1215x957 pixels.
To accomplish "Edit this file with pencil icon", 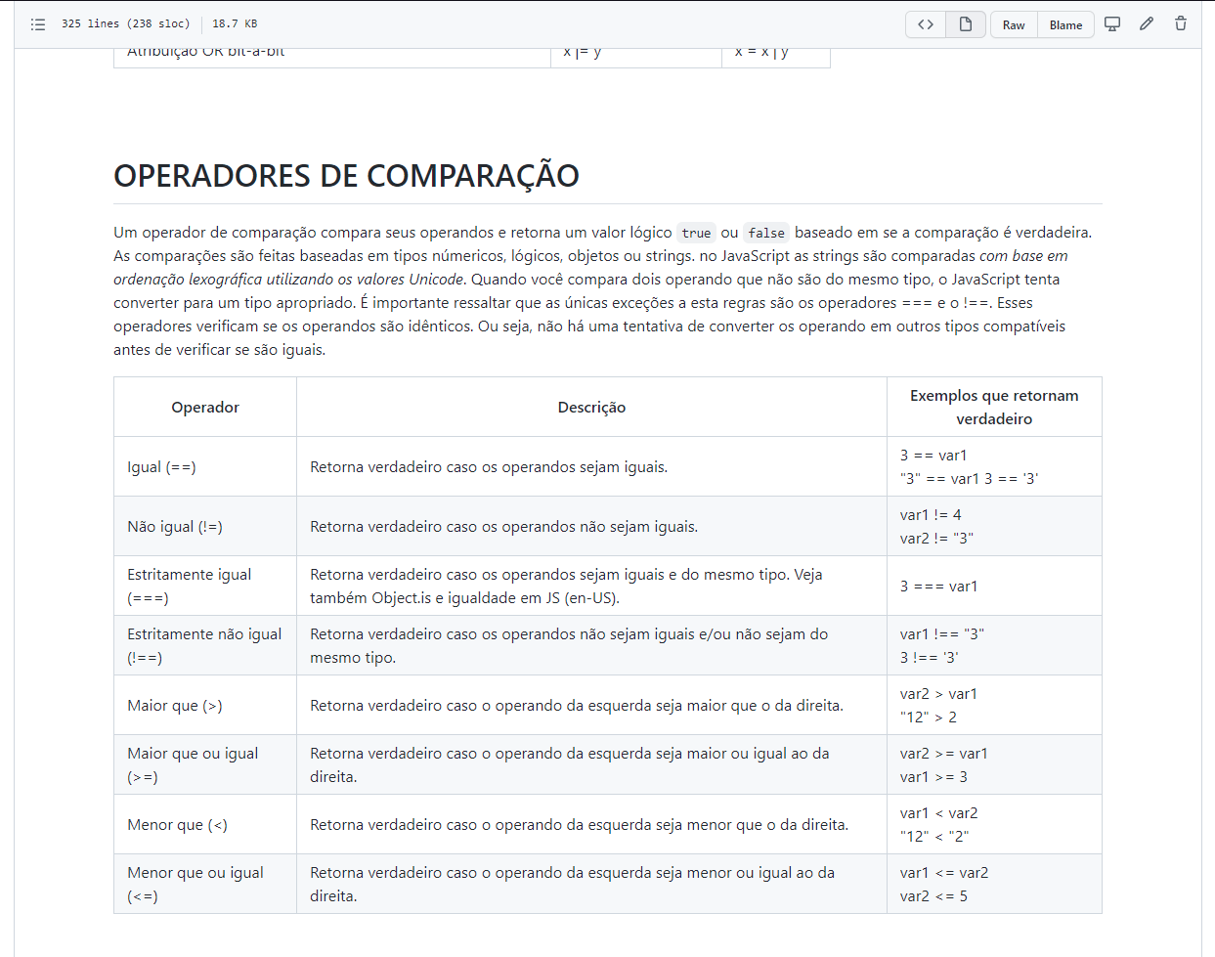I will [1147, 23].
